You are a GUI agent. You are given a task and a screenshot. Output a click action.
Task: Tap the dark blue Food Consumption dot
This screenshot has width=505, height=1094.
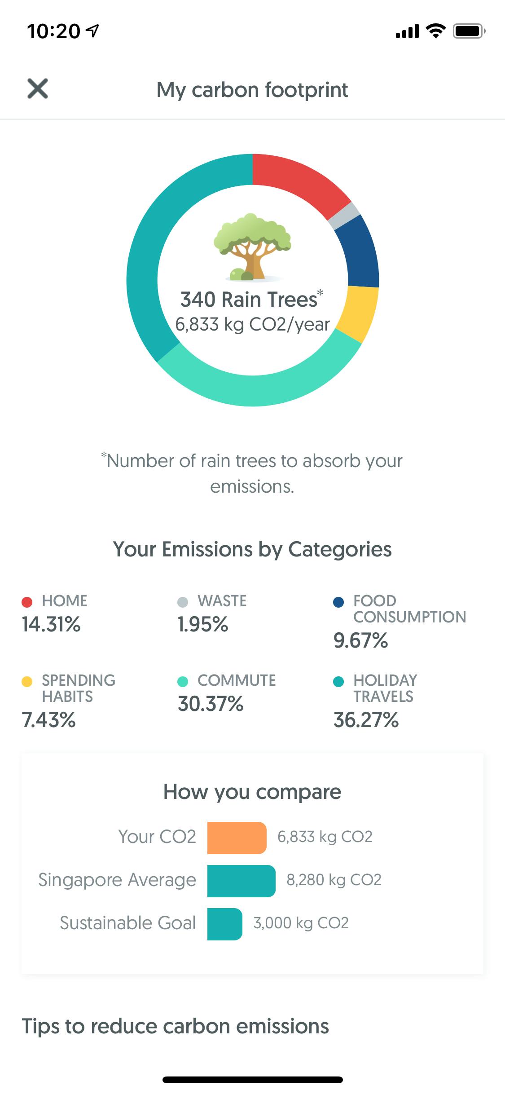tap(338, 602)
